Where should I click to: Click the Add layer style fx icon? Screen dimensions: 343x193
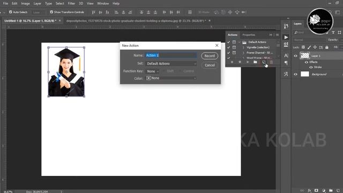[309, 191]
